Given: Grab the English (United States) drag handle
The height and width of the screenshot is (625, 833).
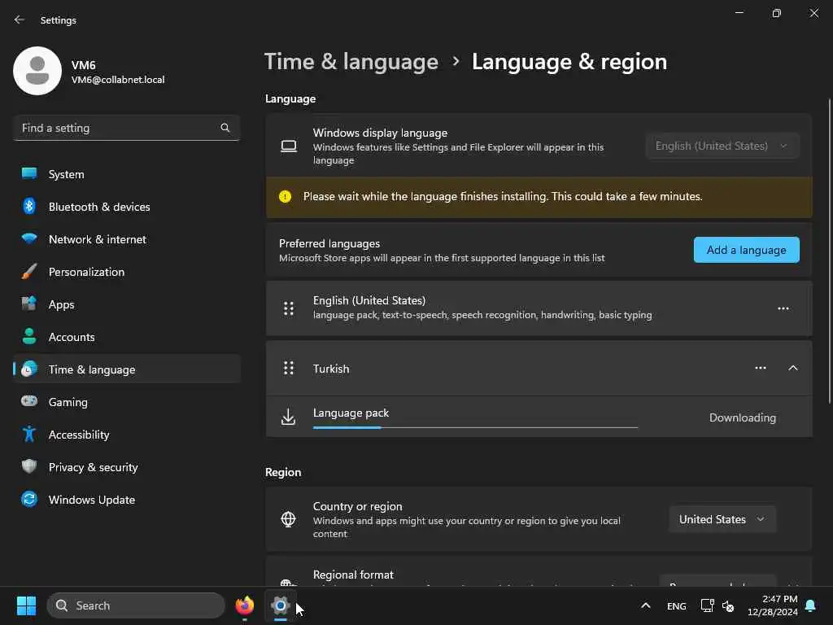Looking at the screenshot, I should coord(289,308).
